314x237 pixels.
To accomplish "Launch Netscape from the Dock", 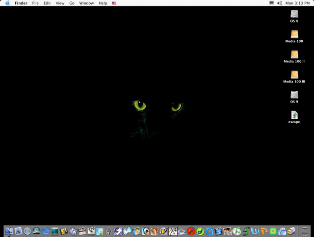I will click(x=37, y=231).
